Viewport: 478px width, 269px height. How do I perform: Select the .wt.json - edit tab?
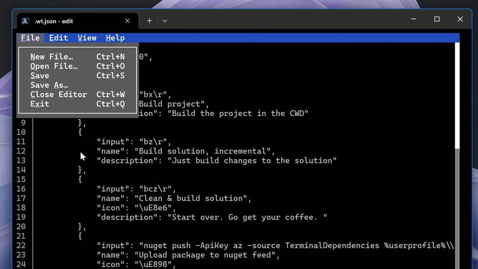coord(77,21)
